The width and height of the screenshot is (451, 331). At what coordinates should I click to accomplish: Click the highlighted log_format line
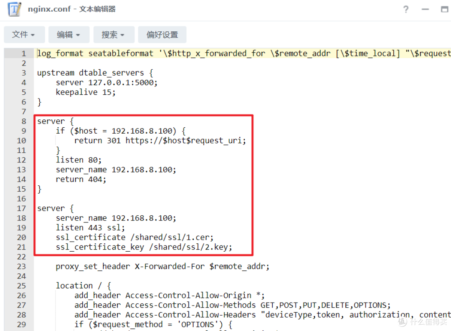(167, 53)
